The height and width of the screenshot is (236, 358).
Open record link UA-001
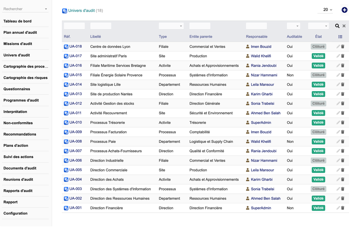pos(75,208)
